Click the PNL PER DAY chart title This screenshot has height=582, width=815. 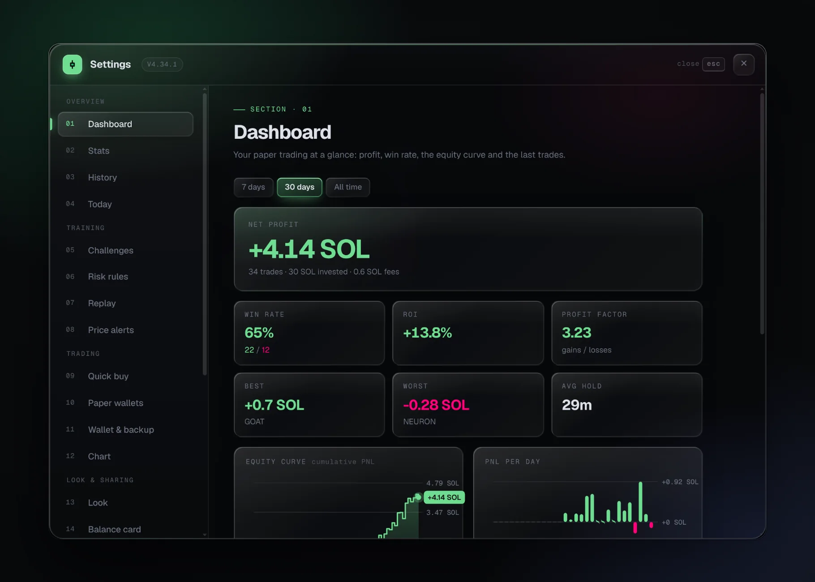[512, 462]
